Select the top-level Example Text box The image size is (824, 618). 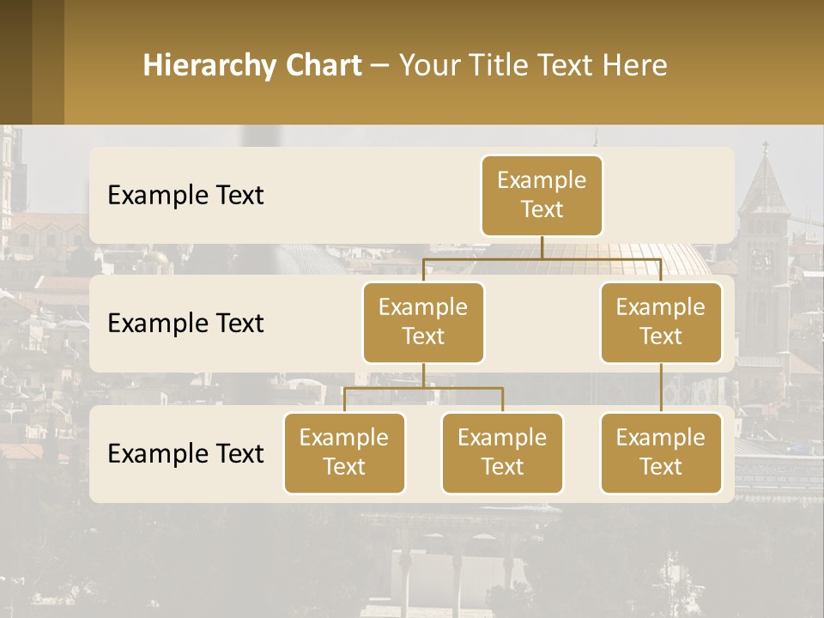tap(542, 195)
